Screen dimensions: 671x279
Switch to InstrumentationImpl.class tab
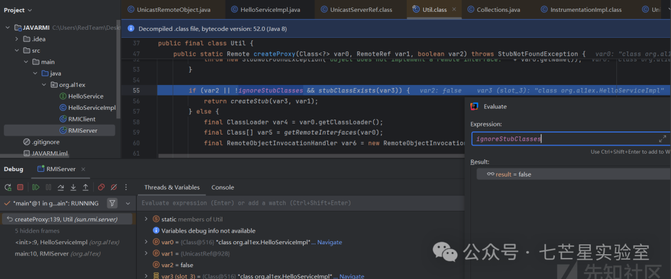coord(581,9)
